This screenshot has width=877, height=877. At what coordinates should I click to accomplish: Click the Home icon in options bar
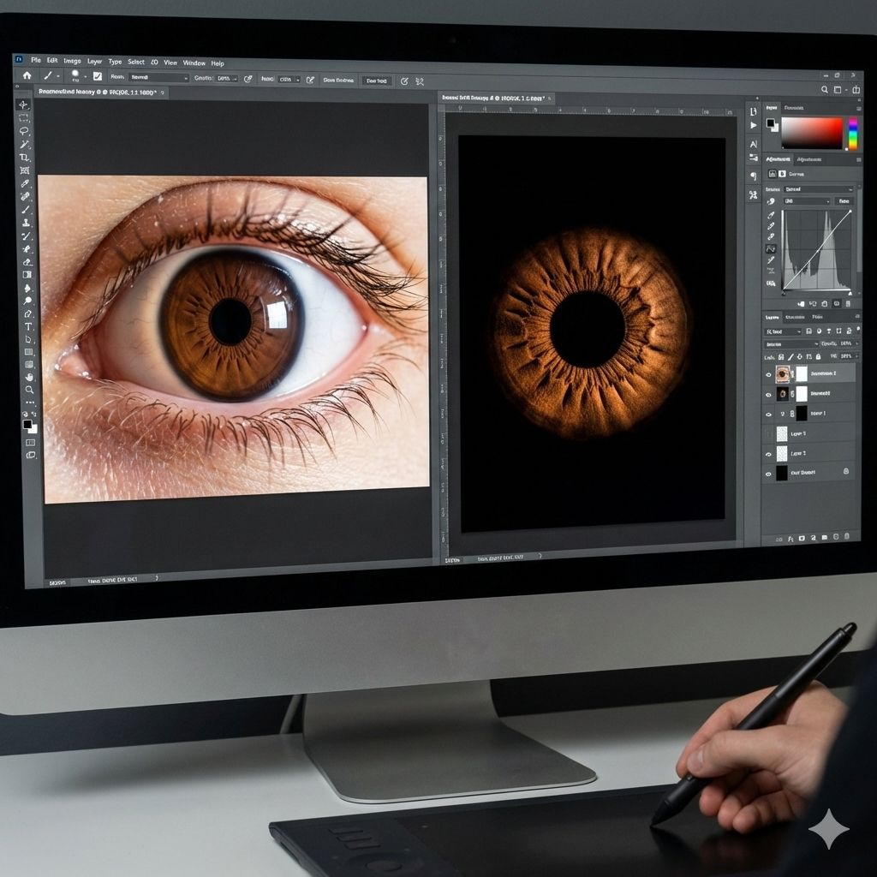pyautogui.click(x=27, y=75)
